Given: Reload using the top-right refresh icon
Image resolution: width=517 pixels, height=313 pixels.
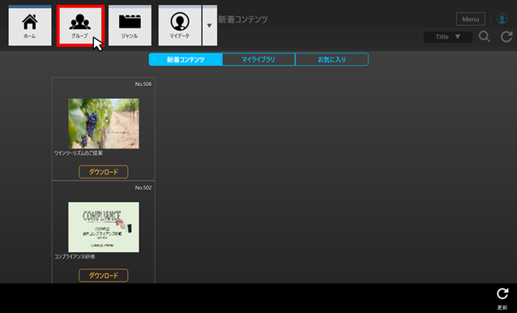Looking at the screenshot, I should [506, 36].
